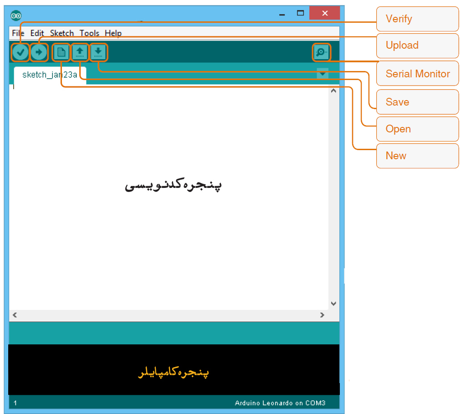
Task: Click the horizontal scrollbar left arrow
Action: [15, 315]
